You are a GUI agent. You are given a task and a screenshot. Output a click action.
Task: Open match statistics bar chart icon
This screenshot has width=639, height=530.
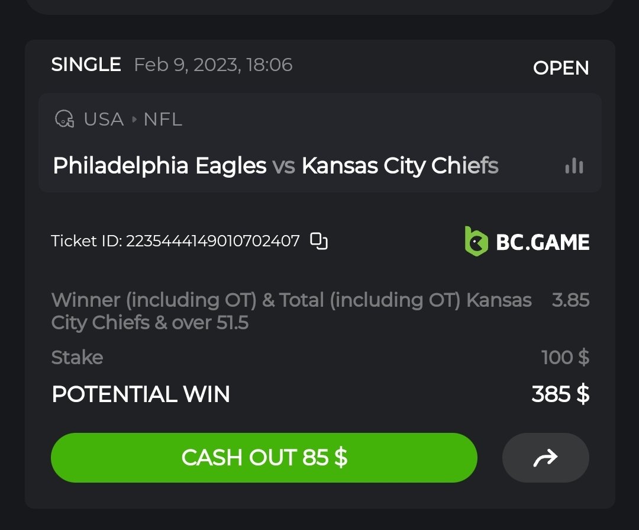pos(574,166)
